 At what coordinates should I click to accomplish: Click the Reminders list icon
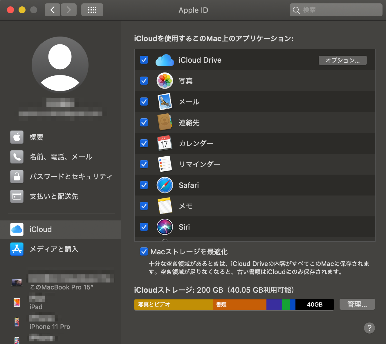165,164
